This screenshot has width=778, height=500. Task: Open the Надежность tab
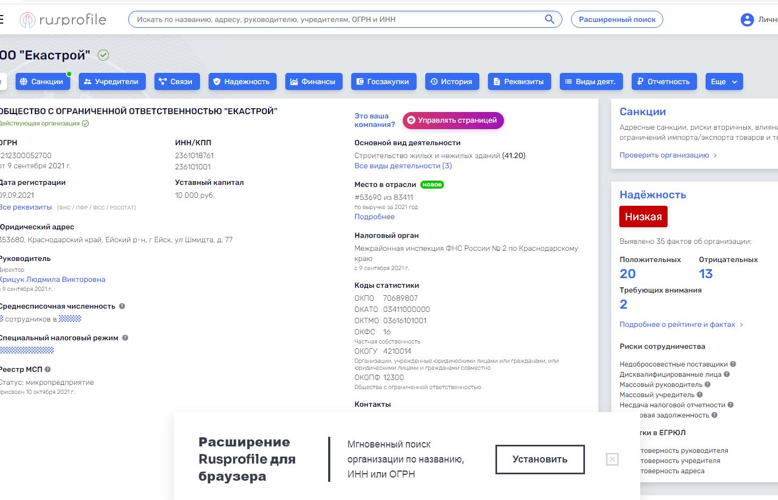242,81
